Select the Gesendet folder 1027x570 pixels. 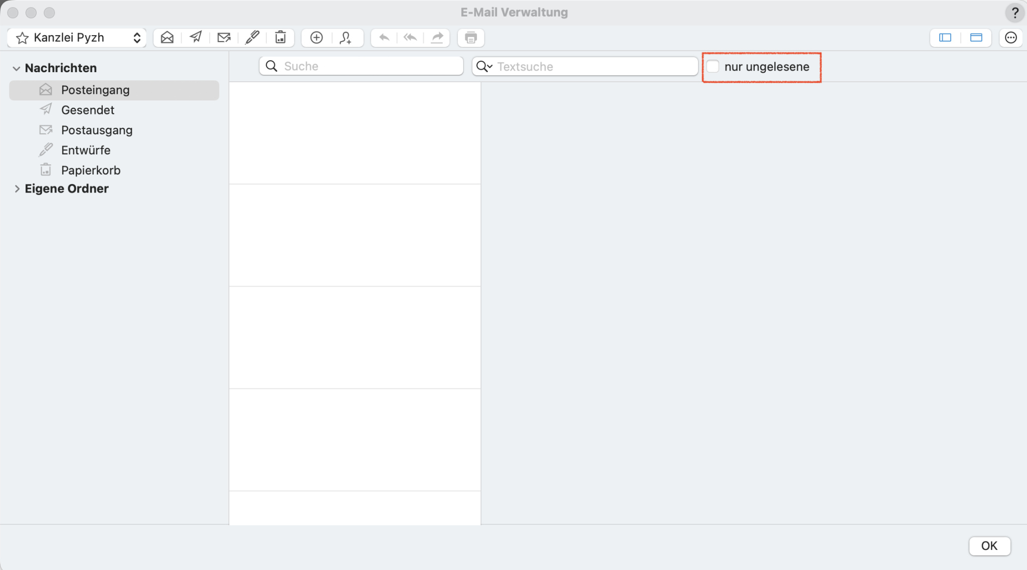[x=88, y=110]
